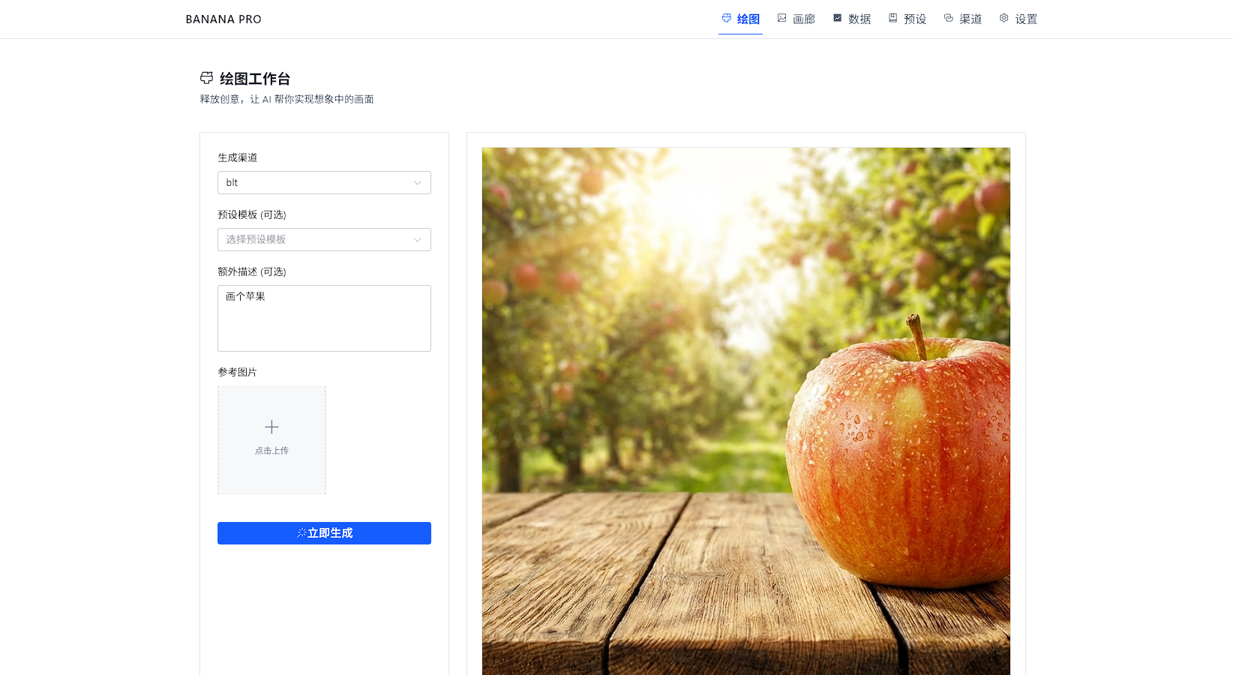
Task: Click the 立即生成 button
Action: 324,533
